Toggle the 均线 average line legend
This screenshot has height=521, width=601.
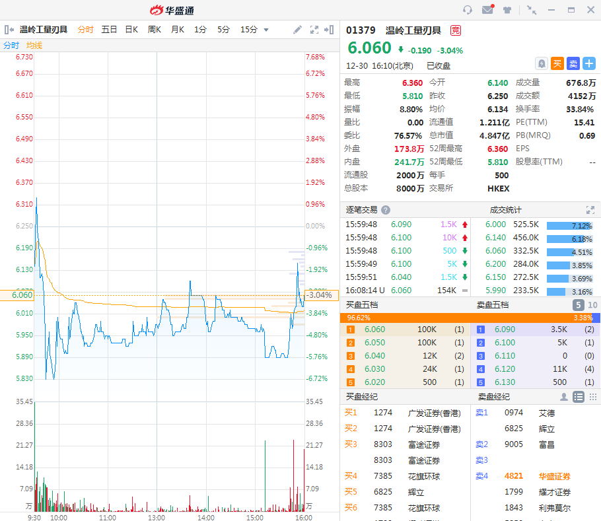(34, 45)
